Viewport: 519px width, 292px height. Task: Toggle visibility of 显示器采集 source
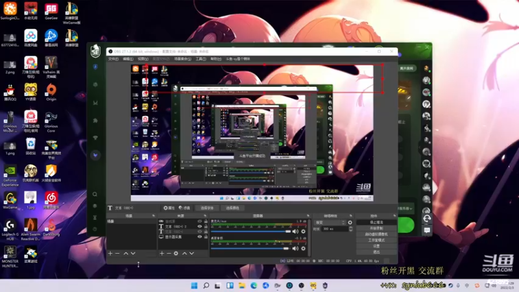pos(200,237)
